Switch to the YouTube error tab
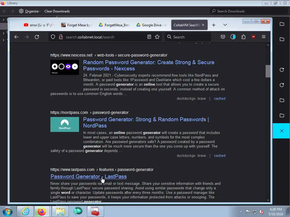 (x=39, y=25)
